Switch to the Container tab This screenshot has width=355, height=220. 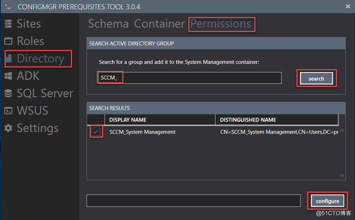159,24
